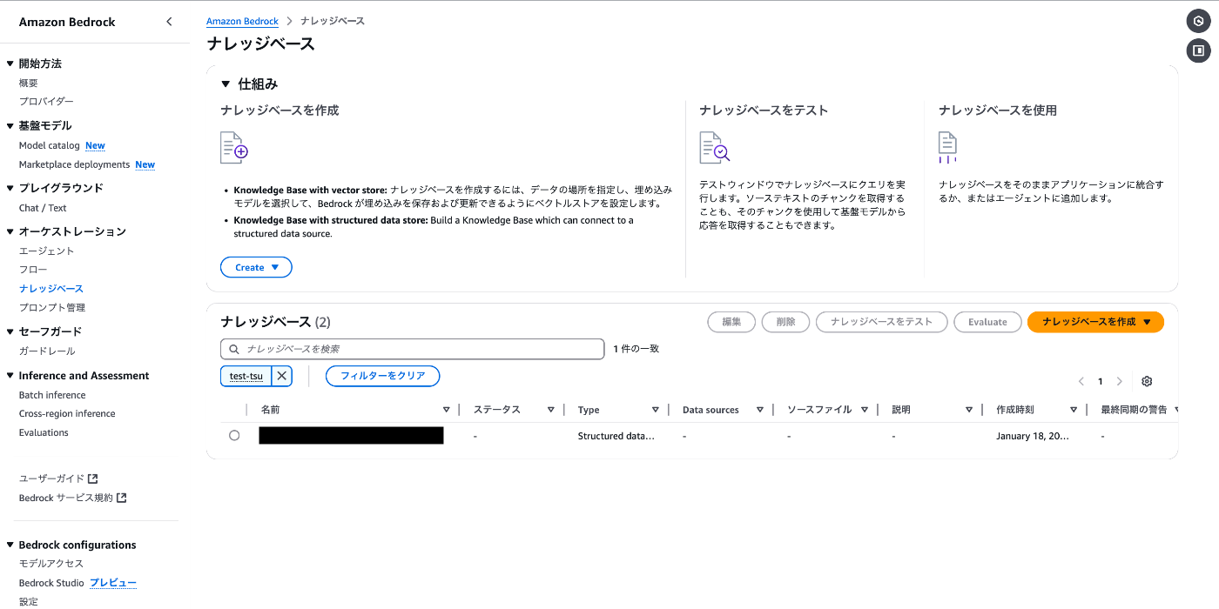
Task: Sort by the 説明 column
Action: pyautogui.click(x=968, y=410)
